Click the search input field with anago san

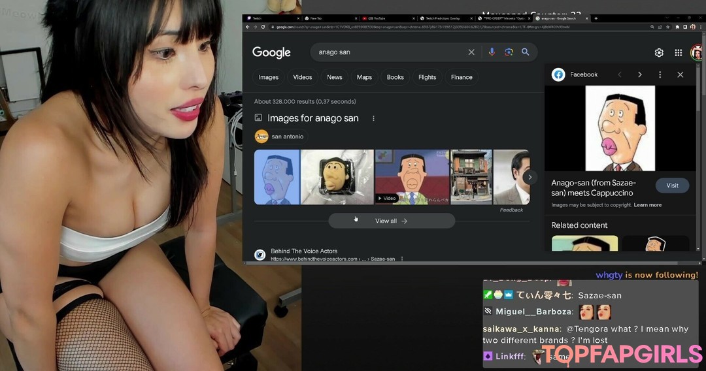389,52
